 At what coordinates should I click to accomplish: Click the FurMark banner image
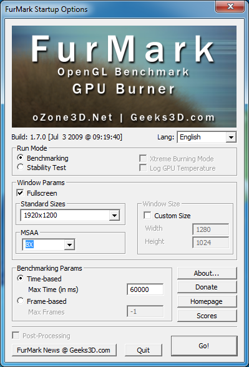coord(124,76)
